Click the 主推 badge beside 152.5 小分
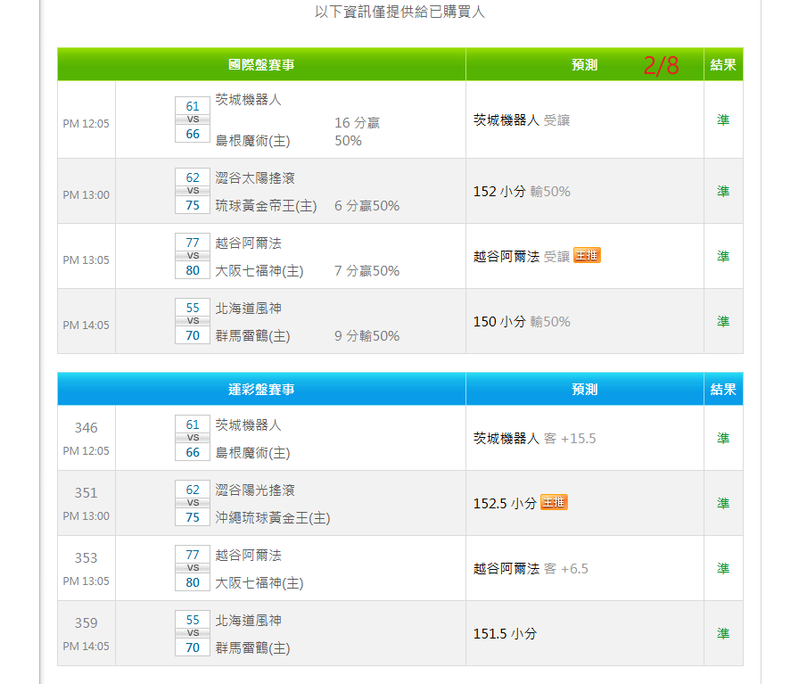The height and width of the screenshot is (684, 807). [554, 502]
